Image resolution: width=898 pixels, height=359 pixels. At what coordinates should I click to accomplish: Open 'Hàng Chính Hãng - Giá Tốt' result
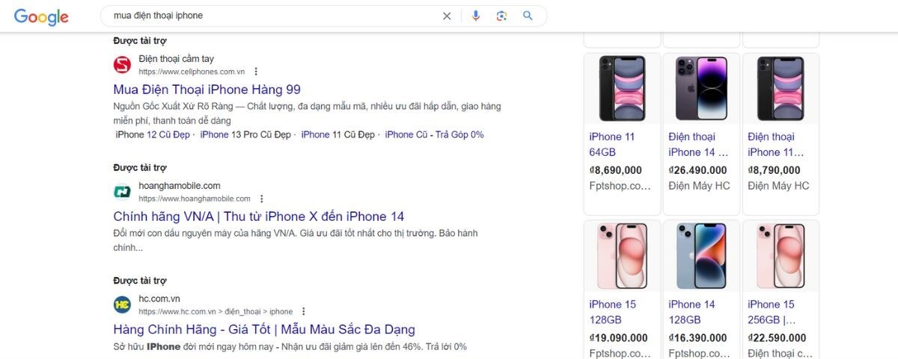(x=264, y=329)
